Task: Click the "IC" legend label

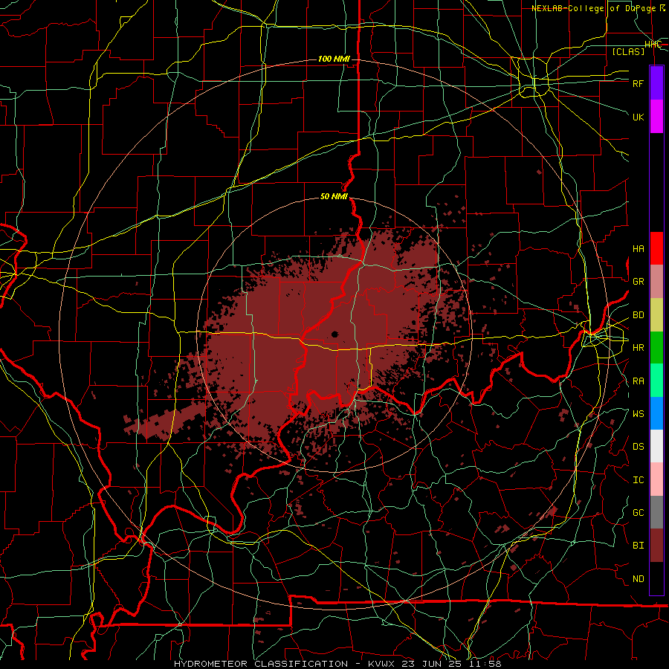Action: click(638, 479)
